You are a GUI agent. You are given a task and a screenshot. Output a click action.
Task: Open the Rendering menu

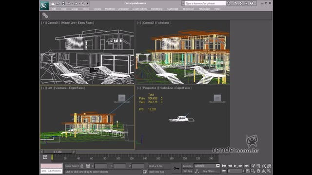tap(156, 9)
